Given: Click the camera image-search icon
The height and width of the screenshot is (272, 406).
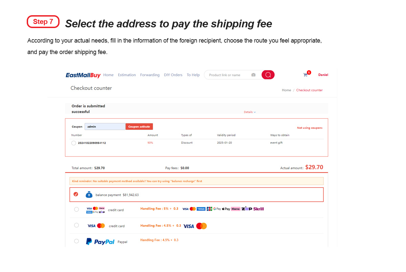Looking at the screenshot, I should point(253,75).
